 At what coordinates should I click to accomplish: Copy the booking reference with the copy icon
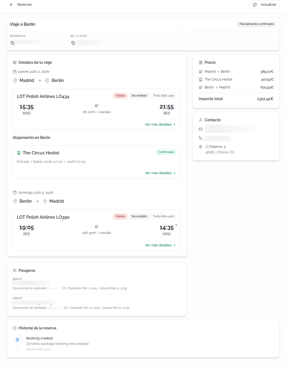point(12,43)
